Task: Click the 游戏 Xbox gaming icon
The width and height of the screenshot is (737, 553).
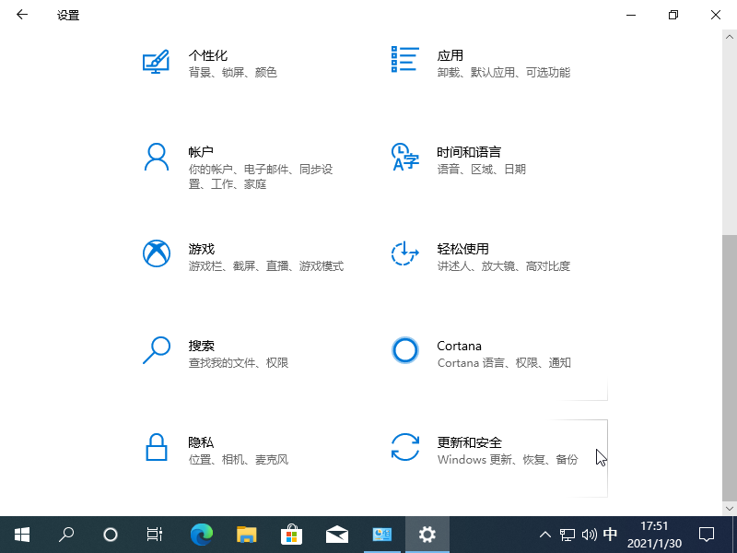Action: click(x=157, y=253)
